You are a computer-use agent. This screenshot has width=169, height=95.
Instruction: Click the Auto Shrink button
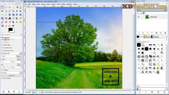11,75
